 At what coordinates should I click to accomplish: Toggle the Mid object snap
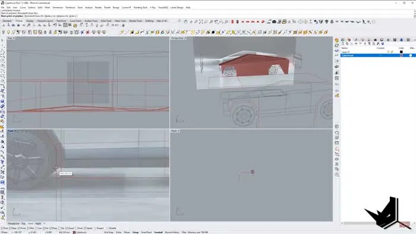click(30, 228)
